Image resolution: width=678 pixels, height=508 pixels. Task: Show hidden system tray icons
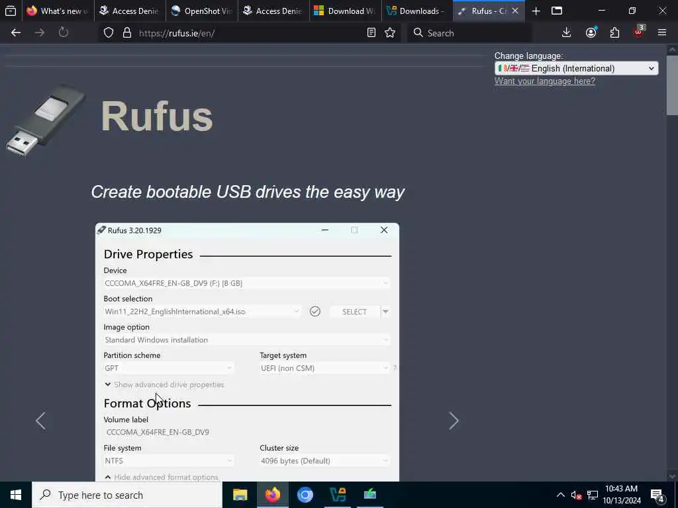pos(560,495)
